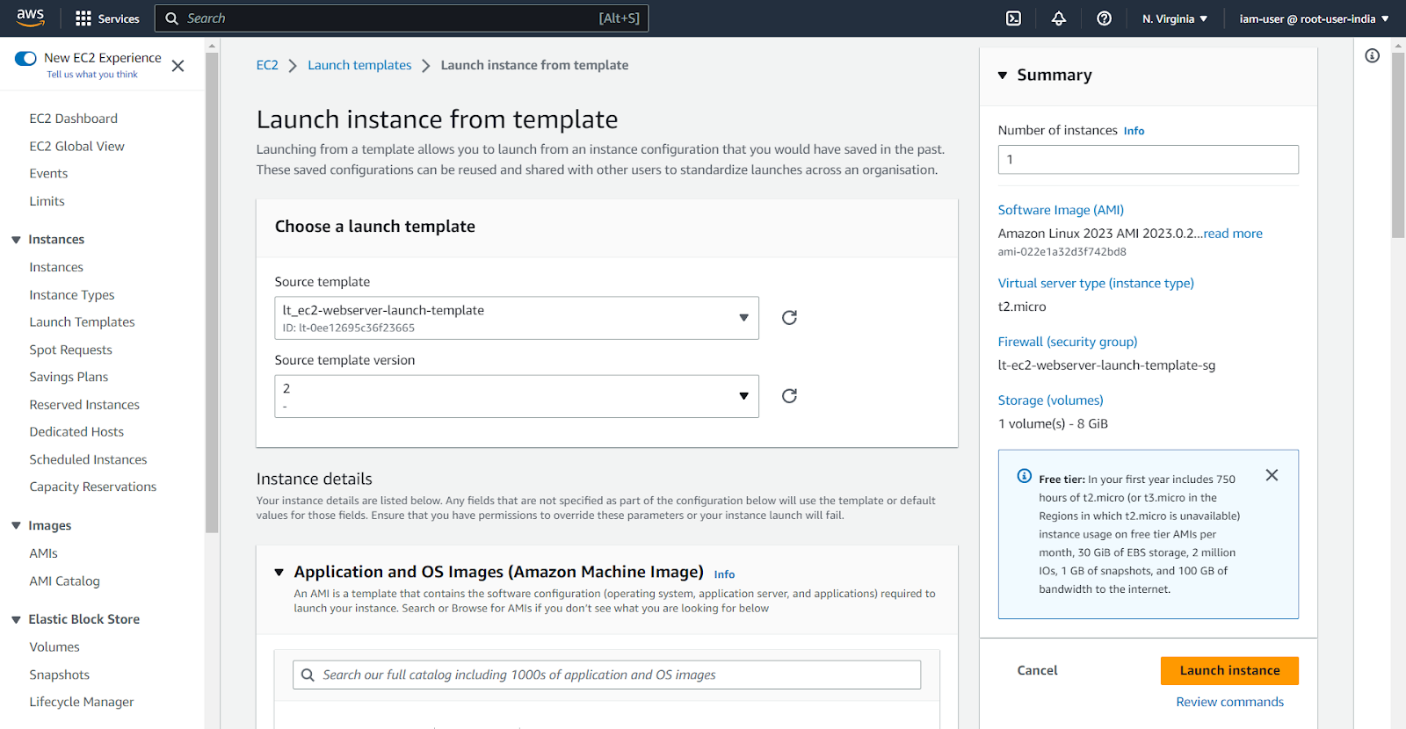This screenshot has width=1406, height=729.
Task: Open the Software Image (AMI) link
Action: click(1061, 210)
